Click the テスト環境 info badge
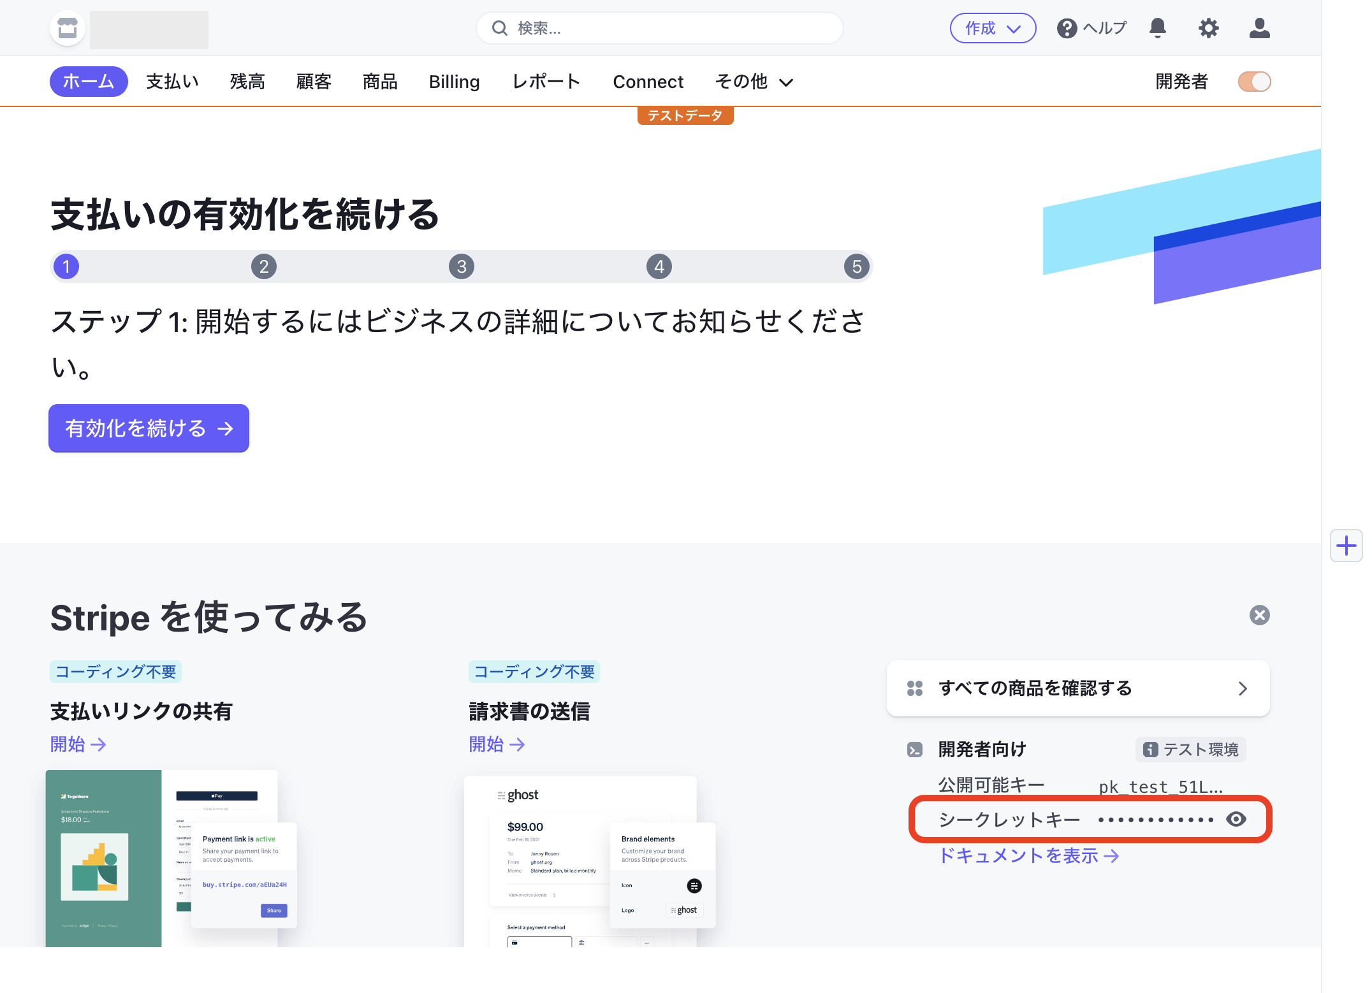The image size is (1372, 993). click(x=1190, y=750)
